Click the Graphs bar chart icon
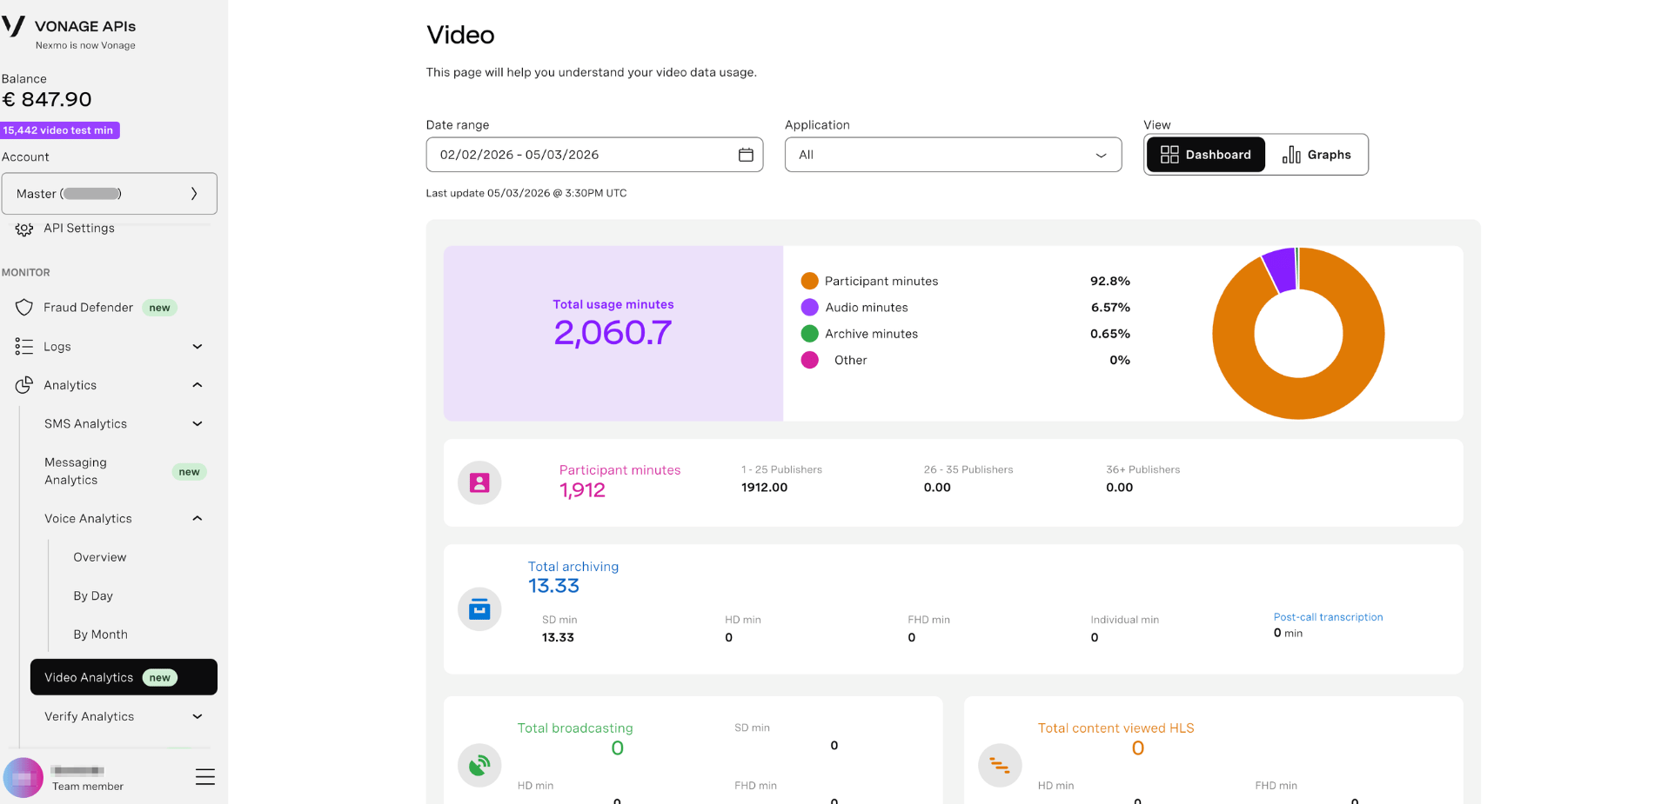The height and width of the screenshot is (804, 1668). pos(1291,155)
